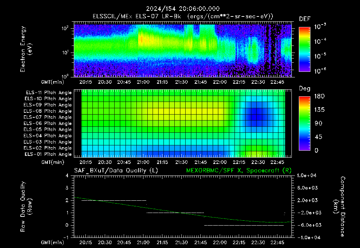
Task: Click the Deg pitch angle color bar
Action: pyautogui.click(x=304, y=123)
